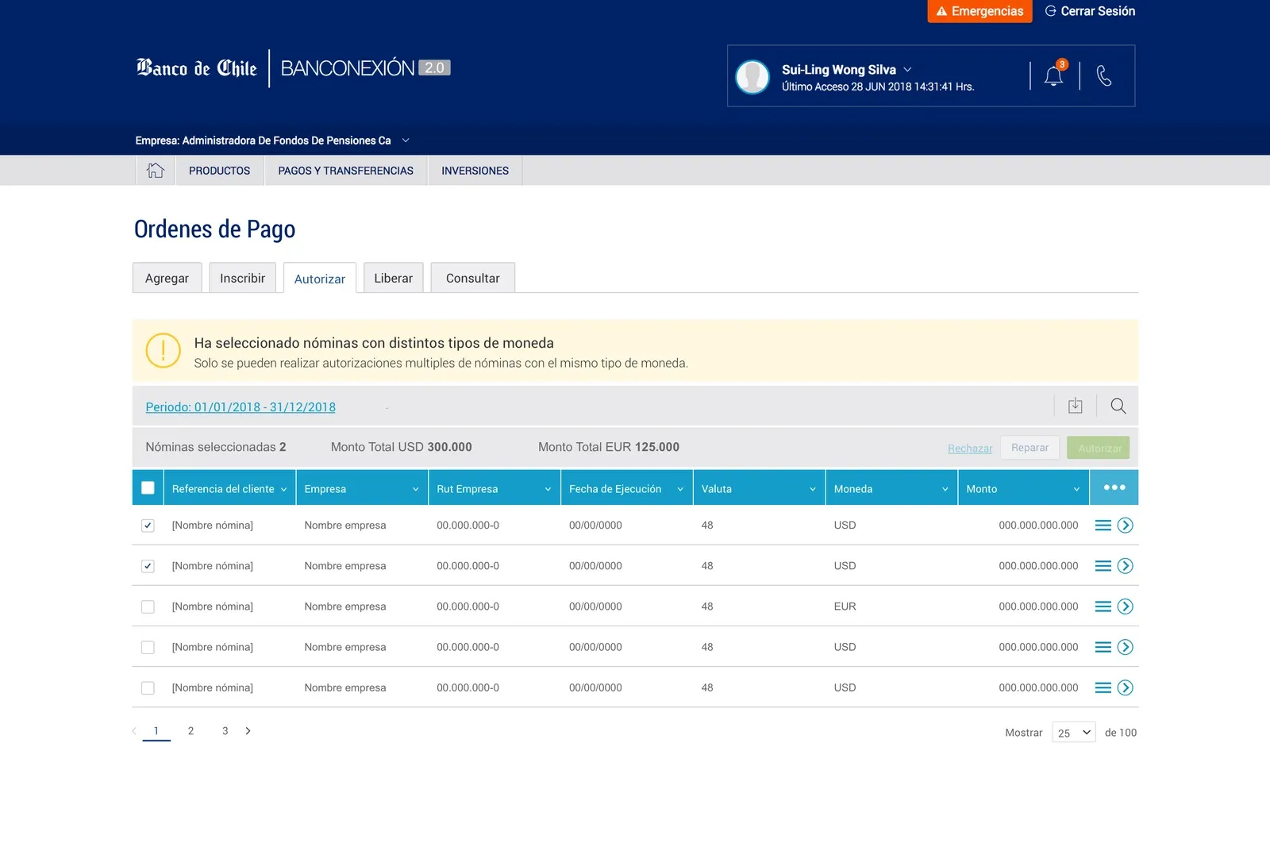Open Moneda column dropdown
Viewport: 1270px width, 851px height.
[945, 489]
